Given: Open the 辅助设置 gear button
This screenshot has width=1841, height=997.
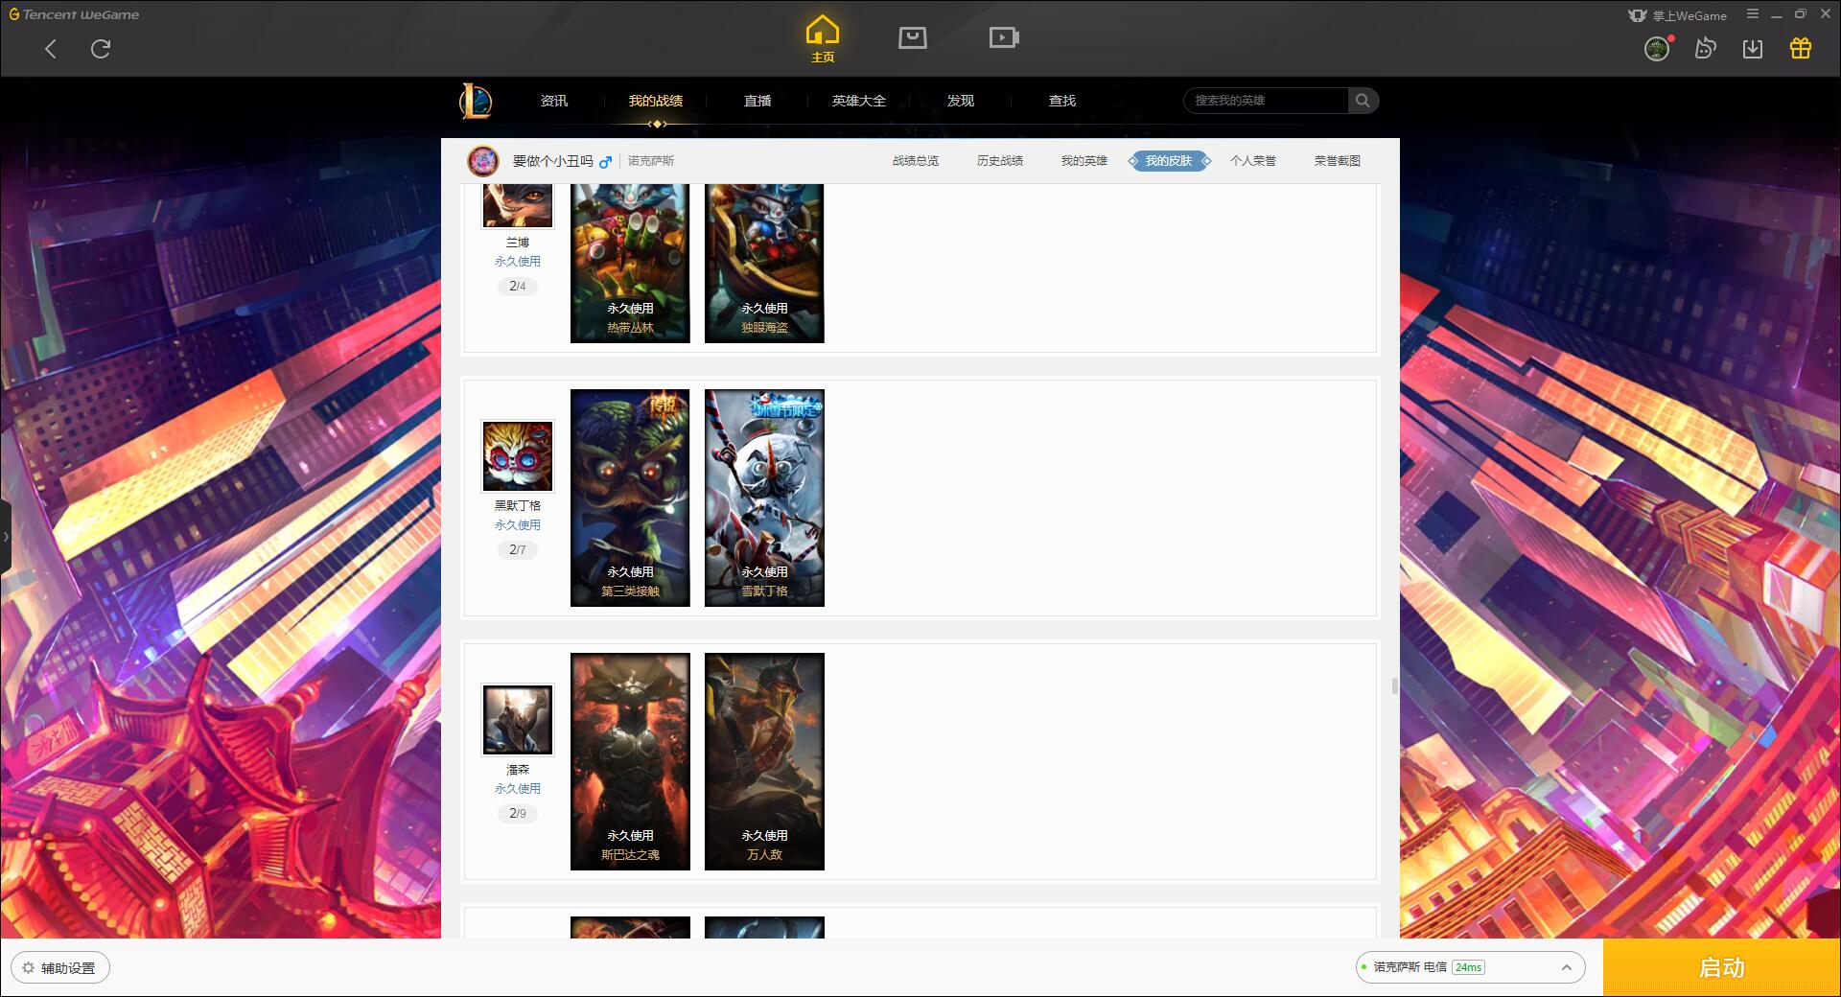Looking at the screenshot, I should 60,968.
